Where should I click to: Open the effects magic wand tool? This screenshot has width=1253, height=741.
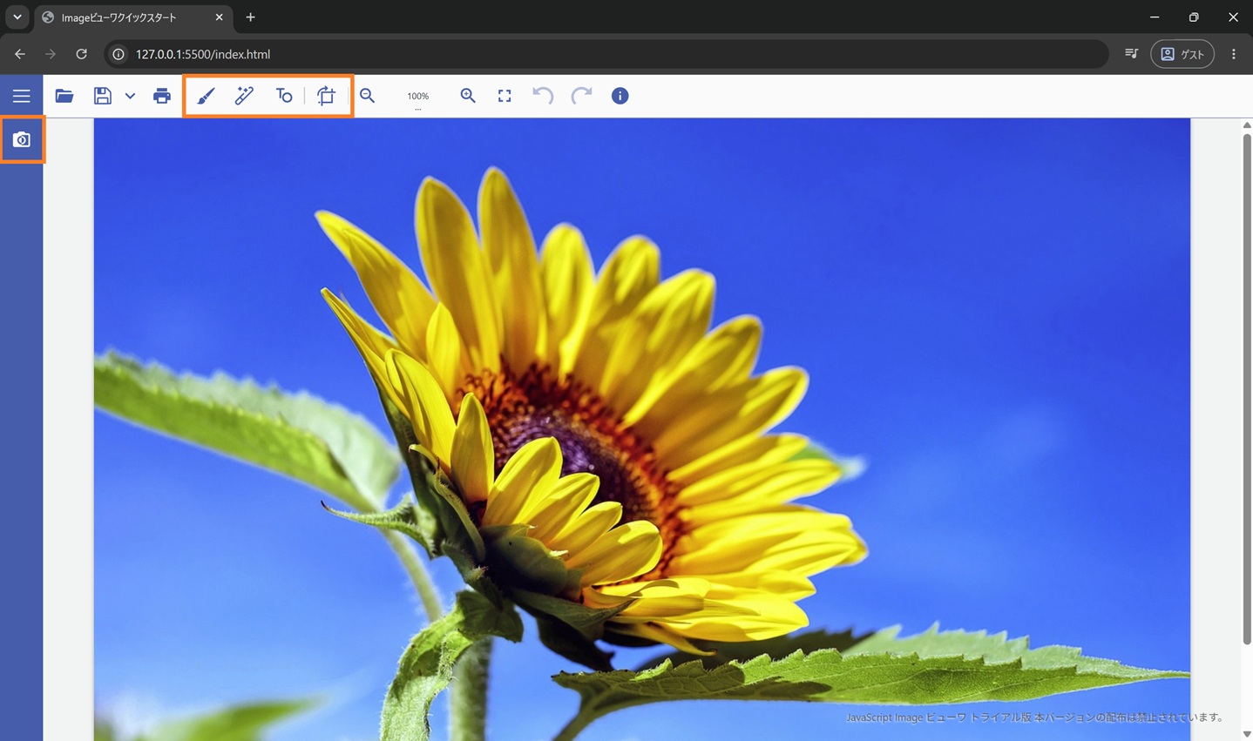coord(245,96)
